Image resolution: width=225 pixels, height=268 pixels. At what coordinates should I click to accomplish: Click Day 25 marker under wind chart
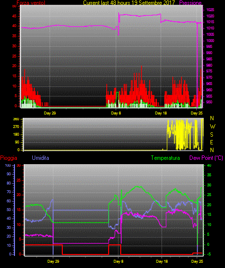(197, 113)
